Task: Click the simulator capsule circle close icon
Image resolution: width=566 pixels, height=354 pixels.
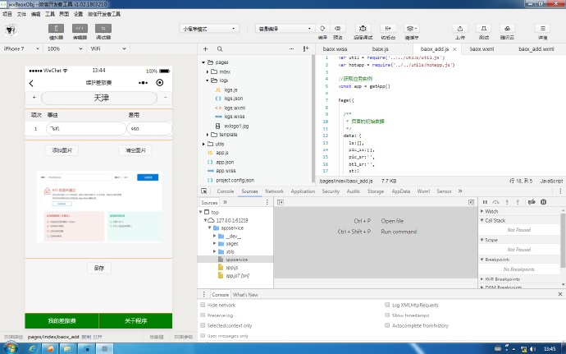Action: point(160,83)
